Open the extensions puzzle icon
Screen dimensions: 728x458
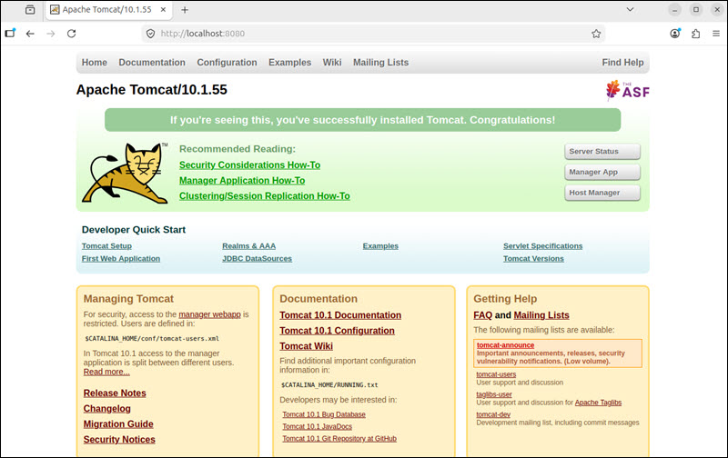[695, 34]
